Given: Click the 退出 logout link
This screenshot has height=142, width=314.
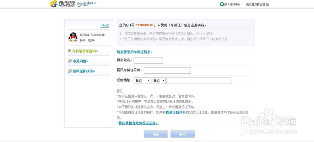Looking at the screenshot, I should coord(105,26).
